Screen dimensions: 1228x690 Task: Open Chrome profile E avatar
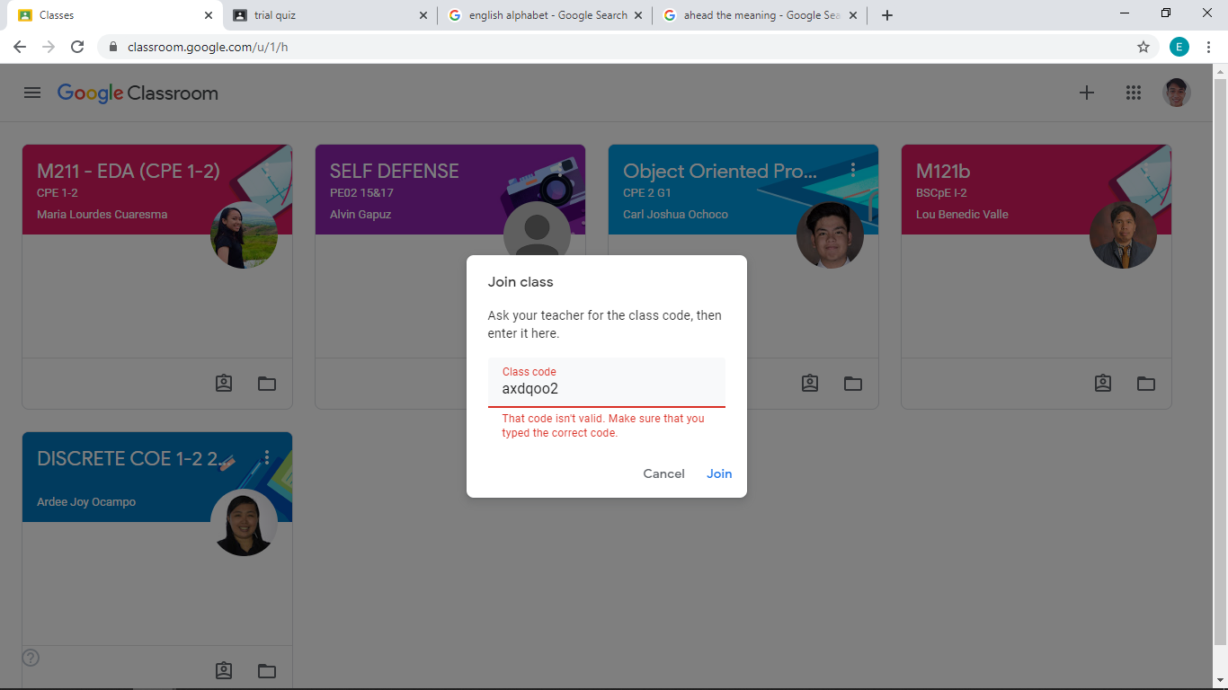tap(1179, 47)
